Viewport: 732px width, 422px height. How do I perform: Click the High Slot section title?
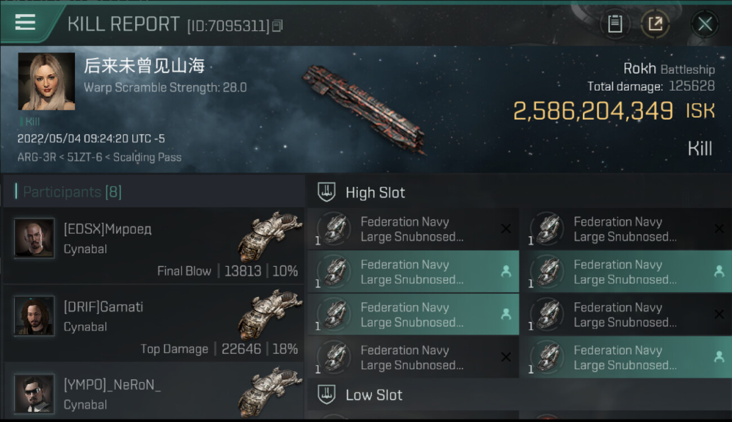pos(375,192)
